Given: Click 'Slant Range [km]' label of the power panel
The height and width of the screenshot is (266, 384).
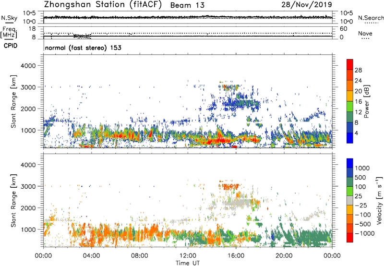Looking at the screenshot, I should click(x=13, y=101).
